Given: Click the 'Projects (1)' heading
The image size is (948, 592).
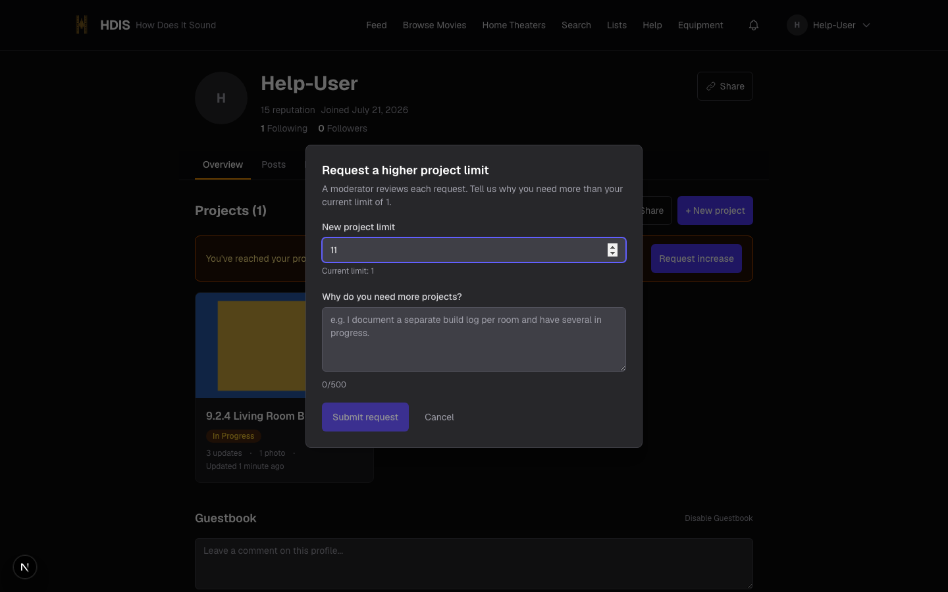Looking at the screenshot, I should pos(230,210).
